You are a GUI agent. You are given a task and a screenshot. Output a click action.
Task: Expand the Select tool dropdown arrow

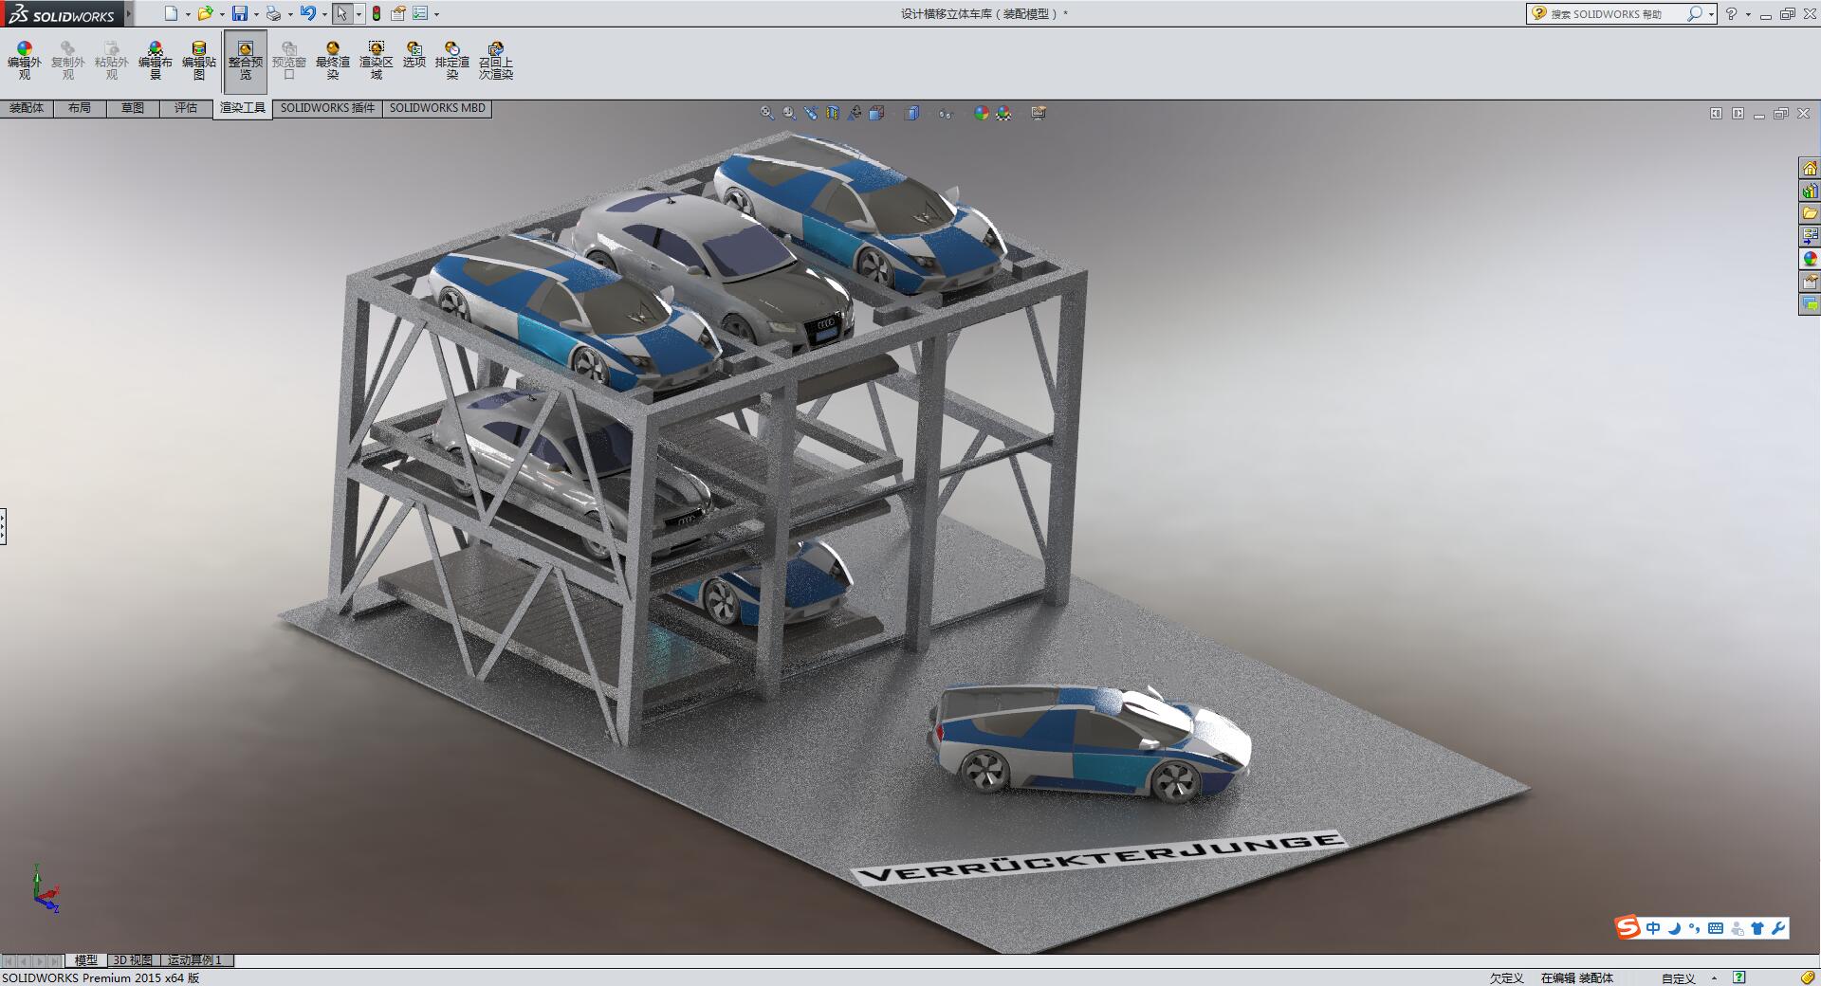pyautogui.click(x=359, y=14)
